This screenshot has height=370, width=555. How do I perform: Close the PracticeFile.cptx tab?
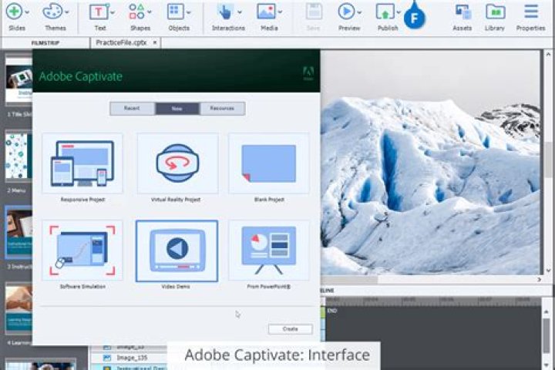[155, 42]
